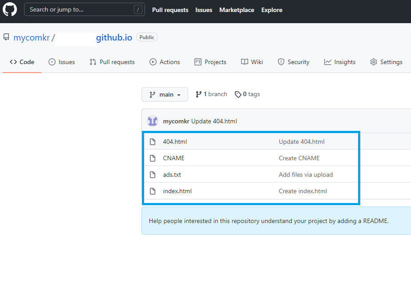View the 0 tags link
411x284 pixels.
pos(247,94)
